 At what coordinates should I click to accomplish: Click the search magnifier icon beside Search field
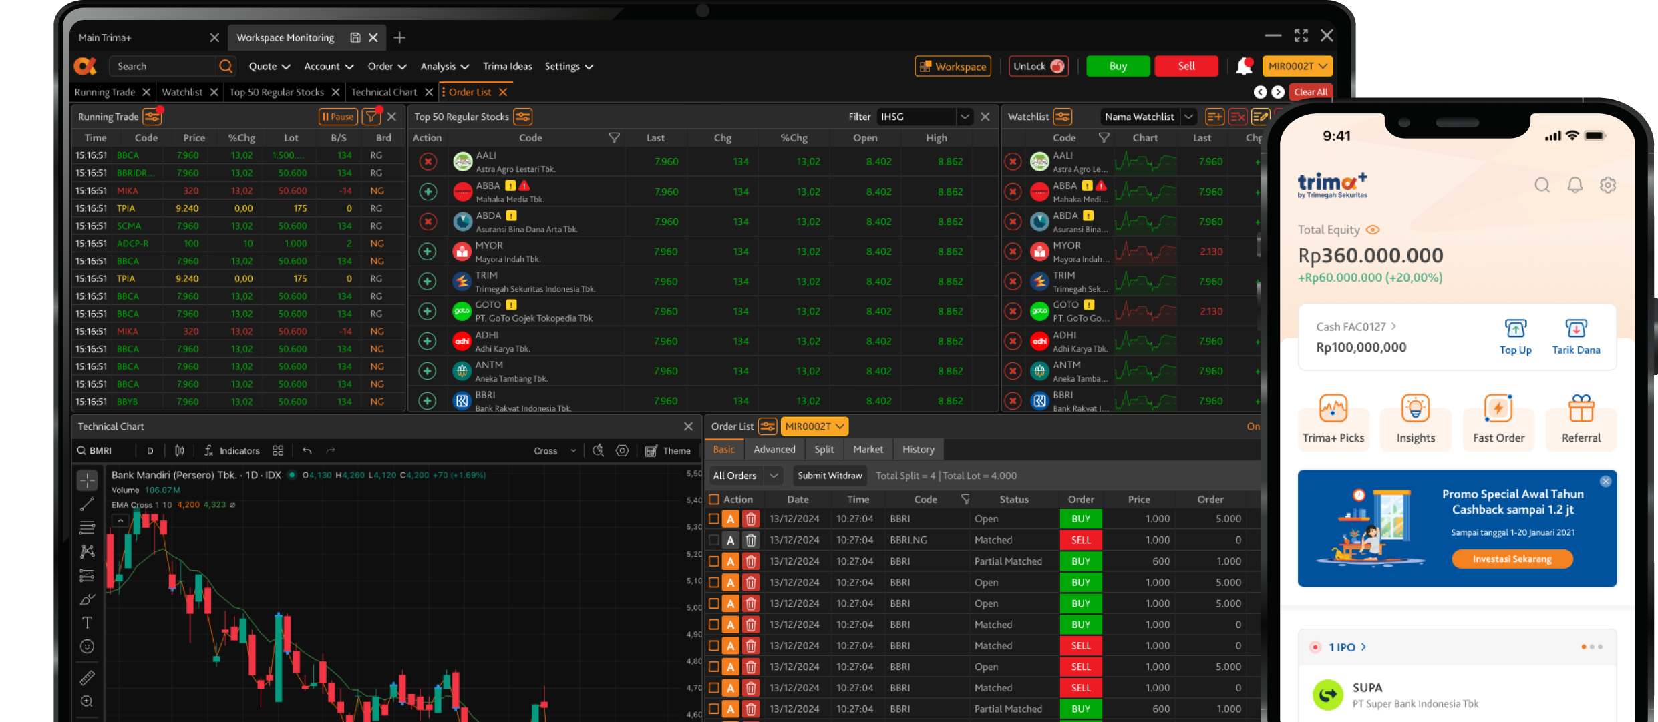pyautogui.click(x=226, y=66)
